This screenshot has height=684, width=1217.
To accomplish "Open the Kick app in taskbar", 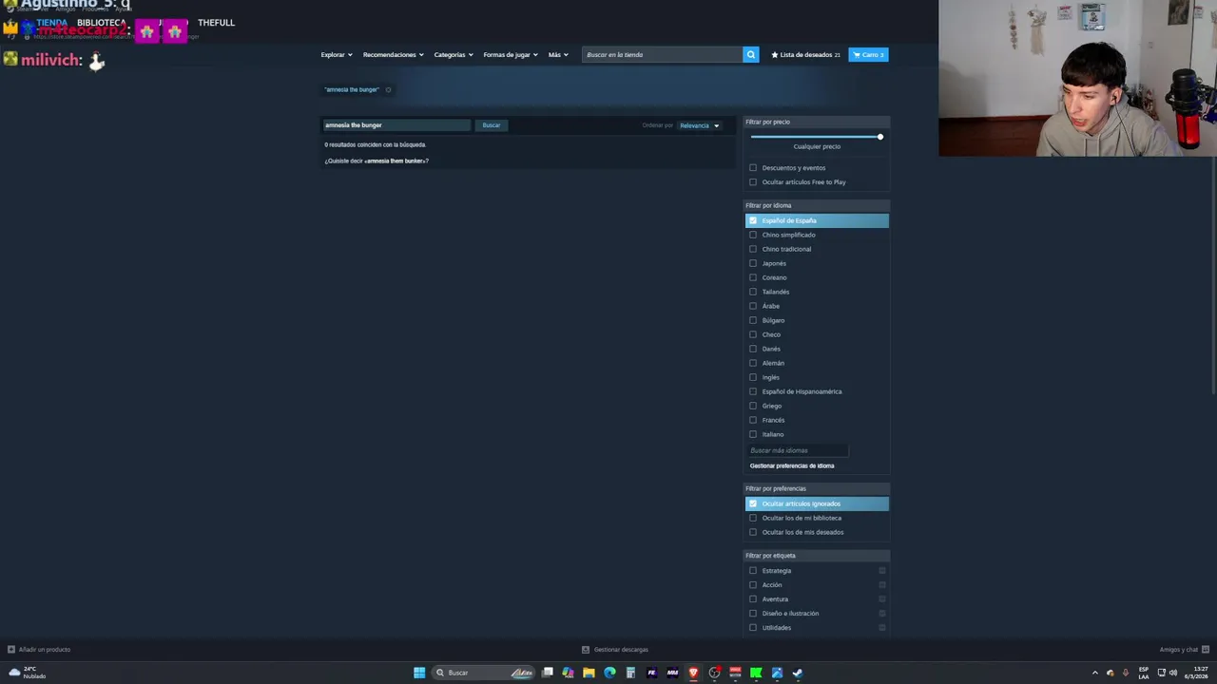I will (756, 673).
